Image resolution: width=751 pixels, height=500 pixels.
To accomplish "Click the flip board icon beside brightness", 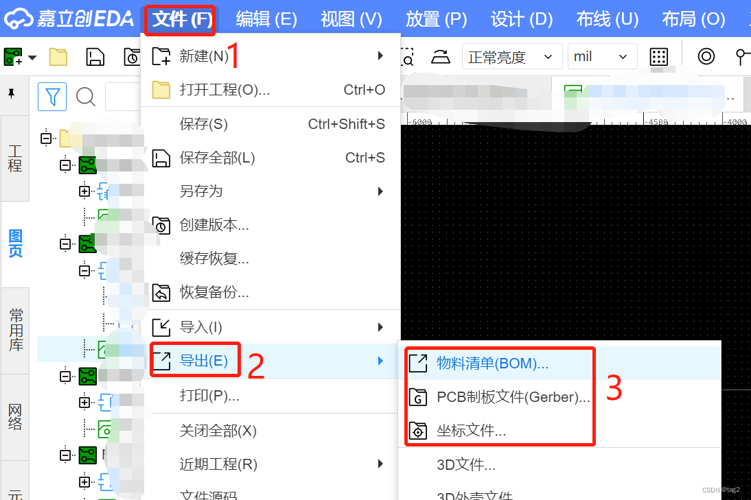I will (440, 57).
